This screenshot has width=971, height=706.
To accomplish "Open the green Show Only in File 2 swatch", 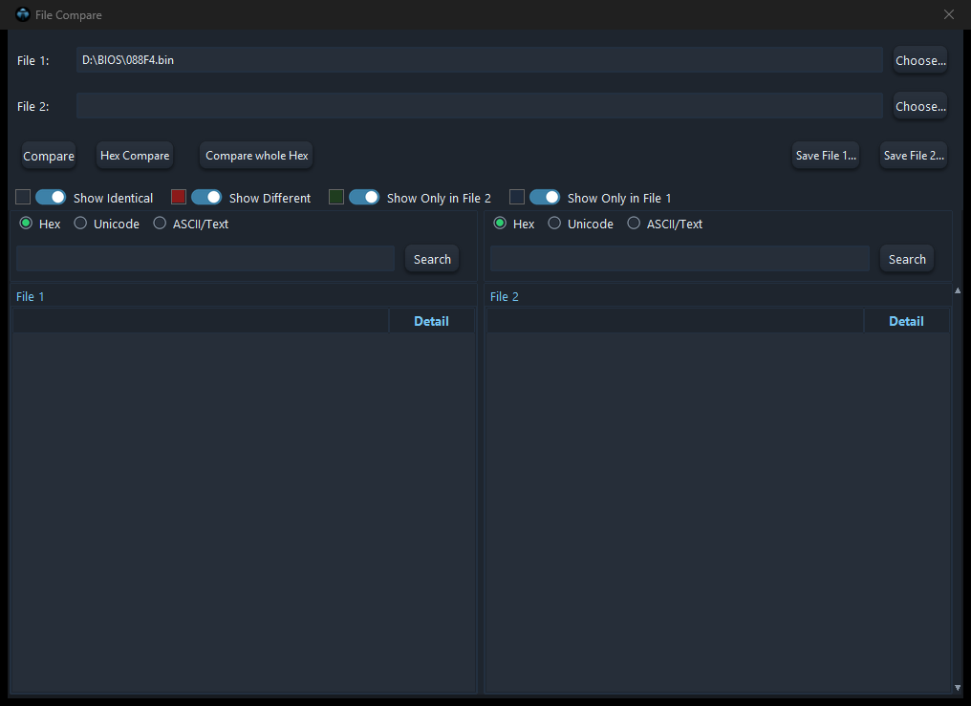I will pos(336,197).
